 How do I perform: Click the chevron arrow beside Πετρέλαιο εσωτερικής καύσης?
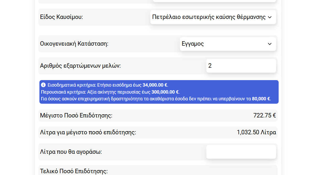point(270,17)
